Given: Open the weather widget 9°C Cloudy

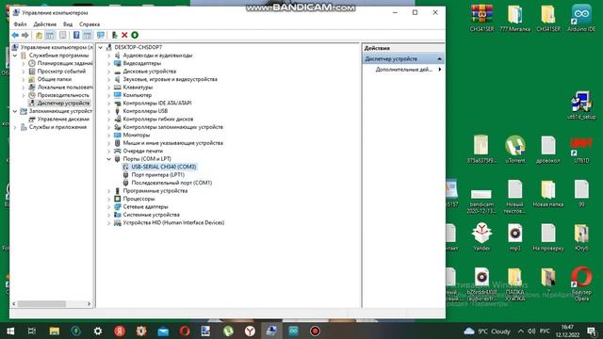Looking at the screenshot, I should pyautogui.click(x=486, y=331).
